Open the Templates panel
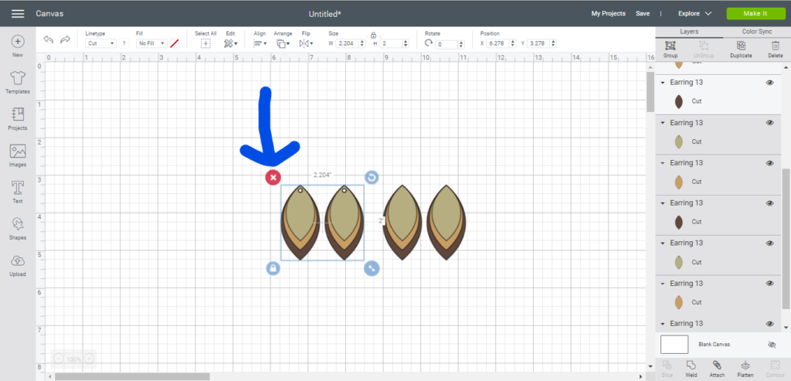This screenshot has width=791, height=381. tap(18, 82)
